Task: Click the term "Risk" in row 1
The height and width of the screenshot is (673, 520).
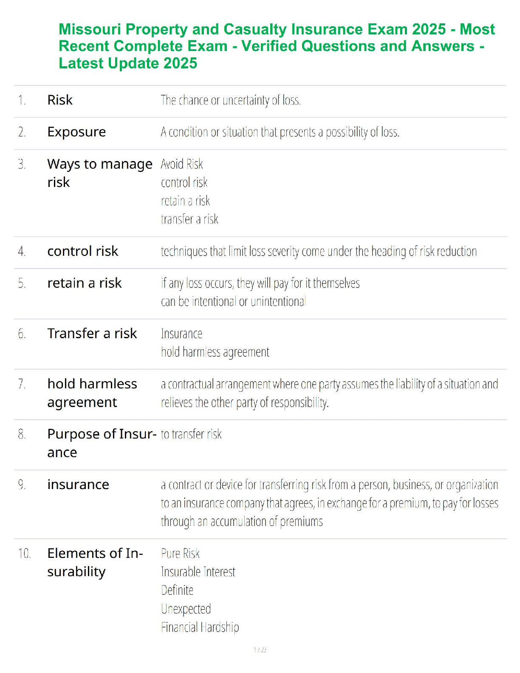Action: [x=60, y=100]
